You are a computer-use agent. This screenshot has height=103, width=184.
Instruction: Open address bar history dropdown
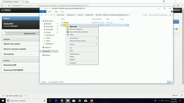(143, 15)
